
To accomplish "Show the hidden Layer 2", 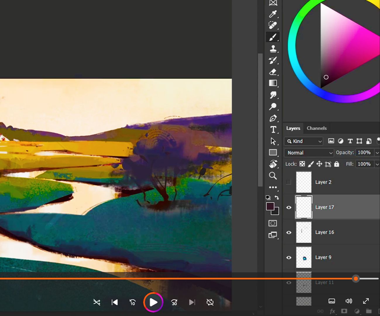I will tap(288, 182).
